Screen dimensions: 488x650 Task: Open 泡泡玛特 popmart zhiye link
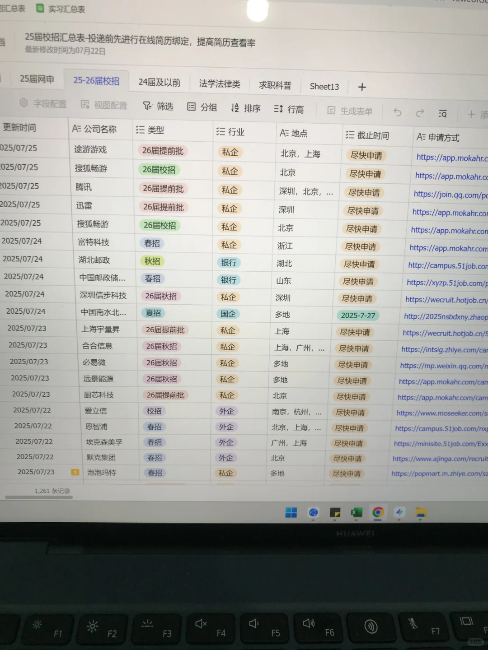click(x=439, y=474)
